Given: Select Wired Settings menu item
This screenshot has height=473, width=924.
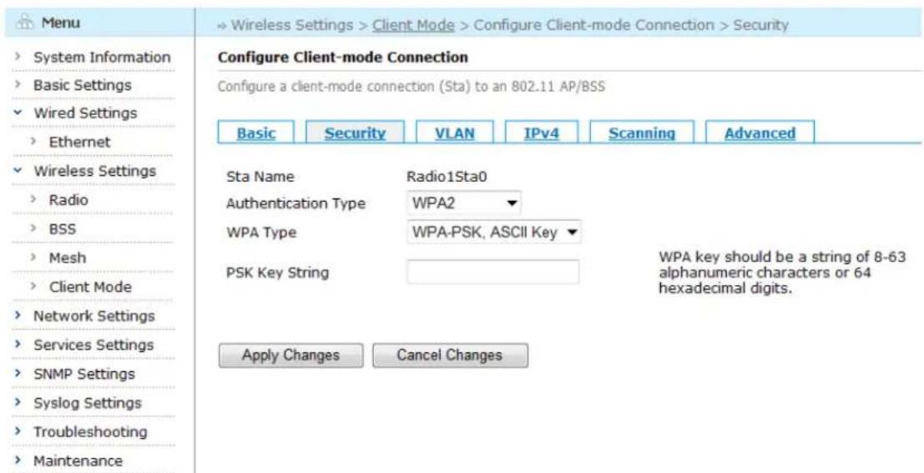Looking at the screenshot, I should 85,113.
